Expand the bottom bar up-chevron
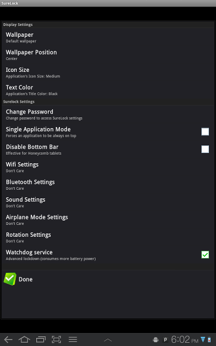 pos(108,340)
